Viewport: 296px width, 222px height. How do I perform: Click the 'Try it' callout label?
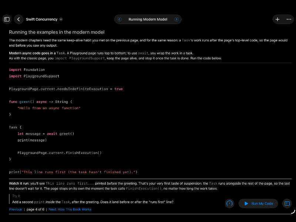16,196
